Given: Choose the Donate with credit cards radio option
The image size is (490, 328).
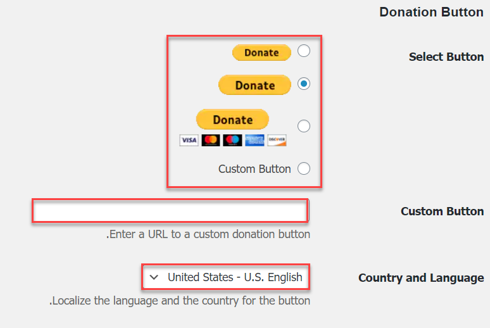Looking at the screenshot, I should pyautogui.click(x=304, y=126).
